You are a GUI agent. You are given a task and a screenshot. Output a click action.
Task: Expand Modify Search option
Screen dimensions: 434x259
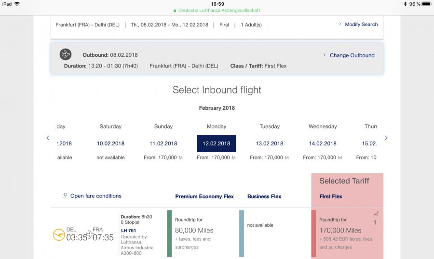coord(358,24)
